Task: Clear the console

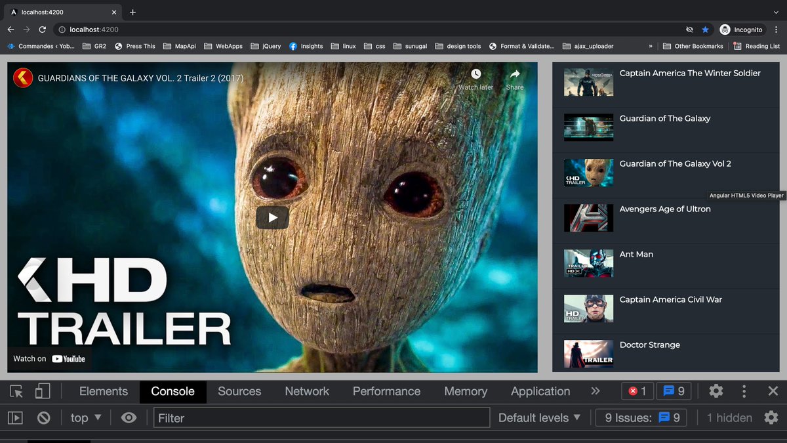Action: [44, 418]
